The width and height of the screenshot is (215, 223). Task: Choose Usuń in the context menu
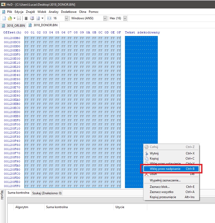171,174
